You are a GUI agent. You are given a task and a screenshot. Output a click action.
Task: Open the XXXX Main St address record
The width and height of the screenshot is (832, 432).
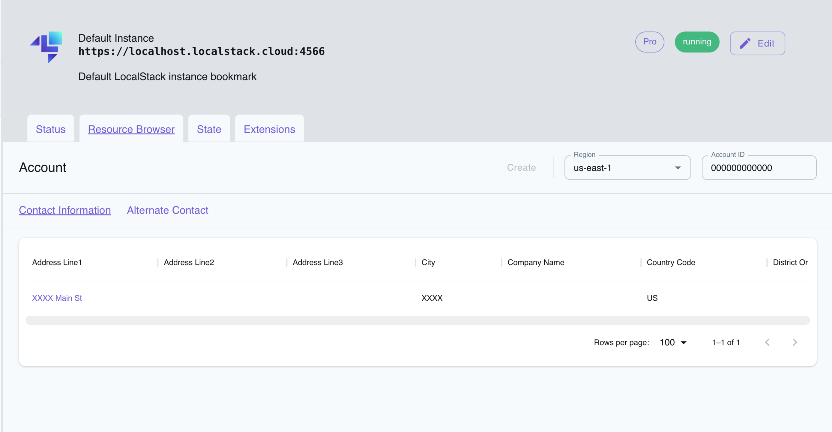57,298
